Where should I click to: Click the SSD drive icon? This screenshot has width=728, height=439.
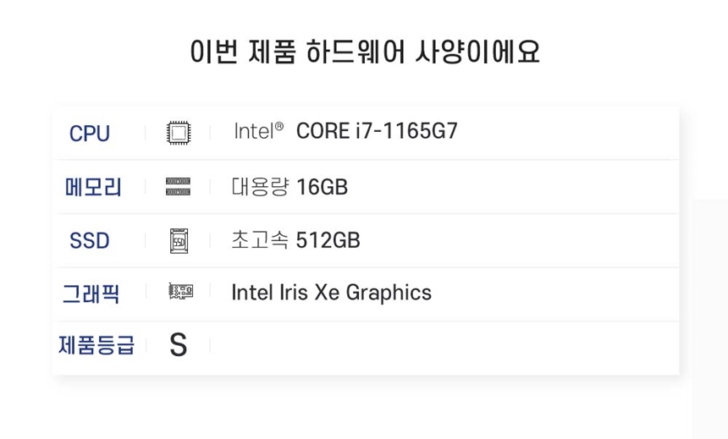179,241
